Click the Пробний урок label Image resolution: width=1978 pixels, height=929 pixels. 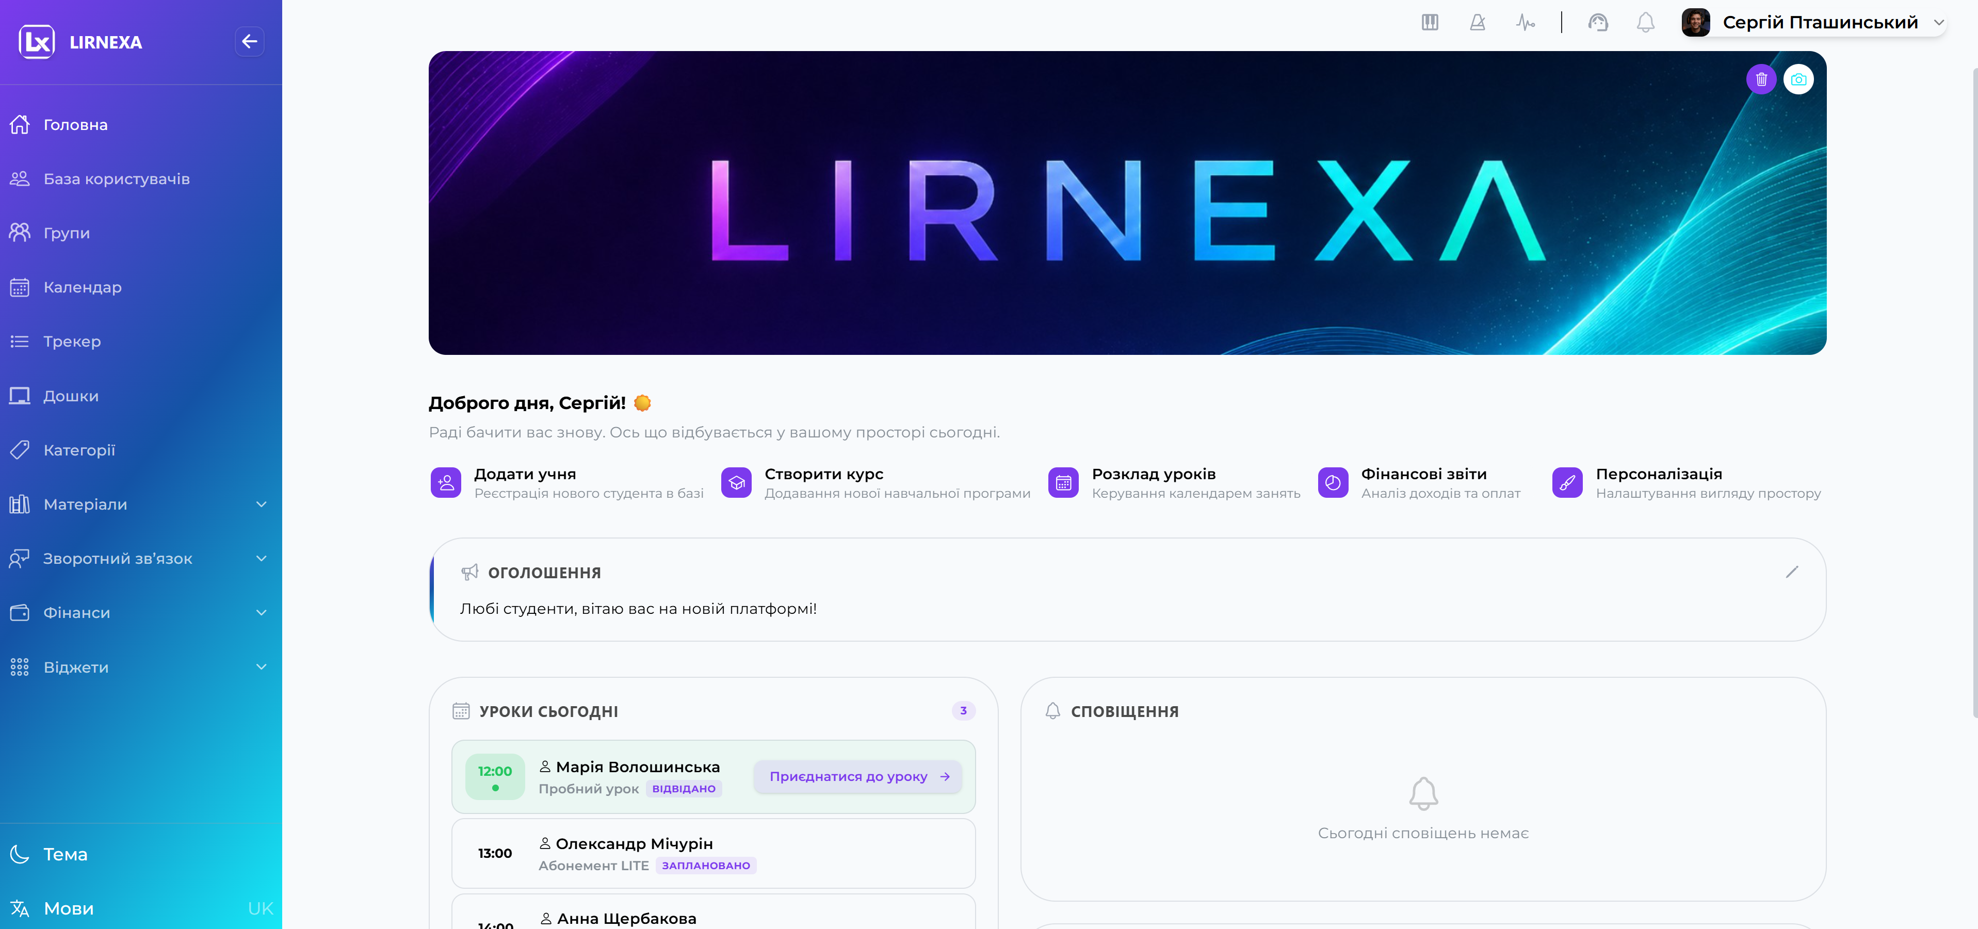point(588,789)
